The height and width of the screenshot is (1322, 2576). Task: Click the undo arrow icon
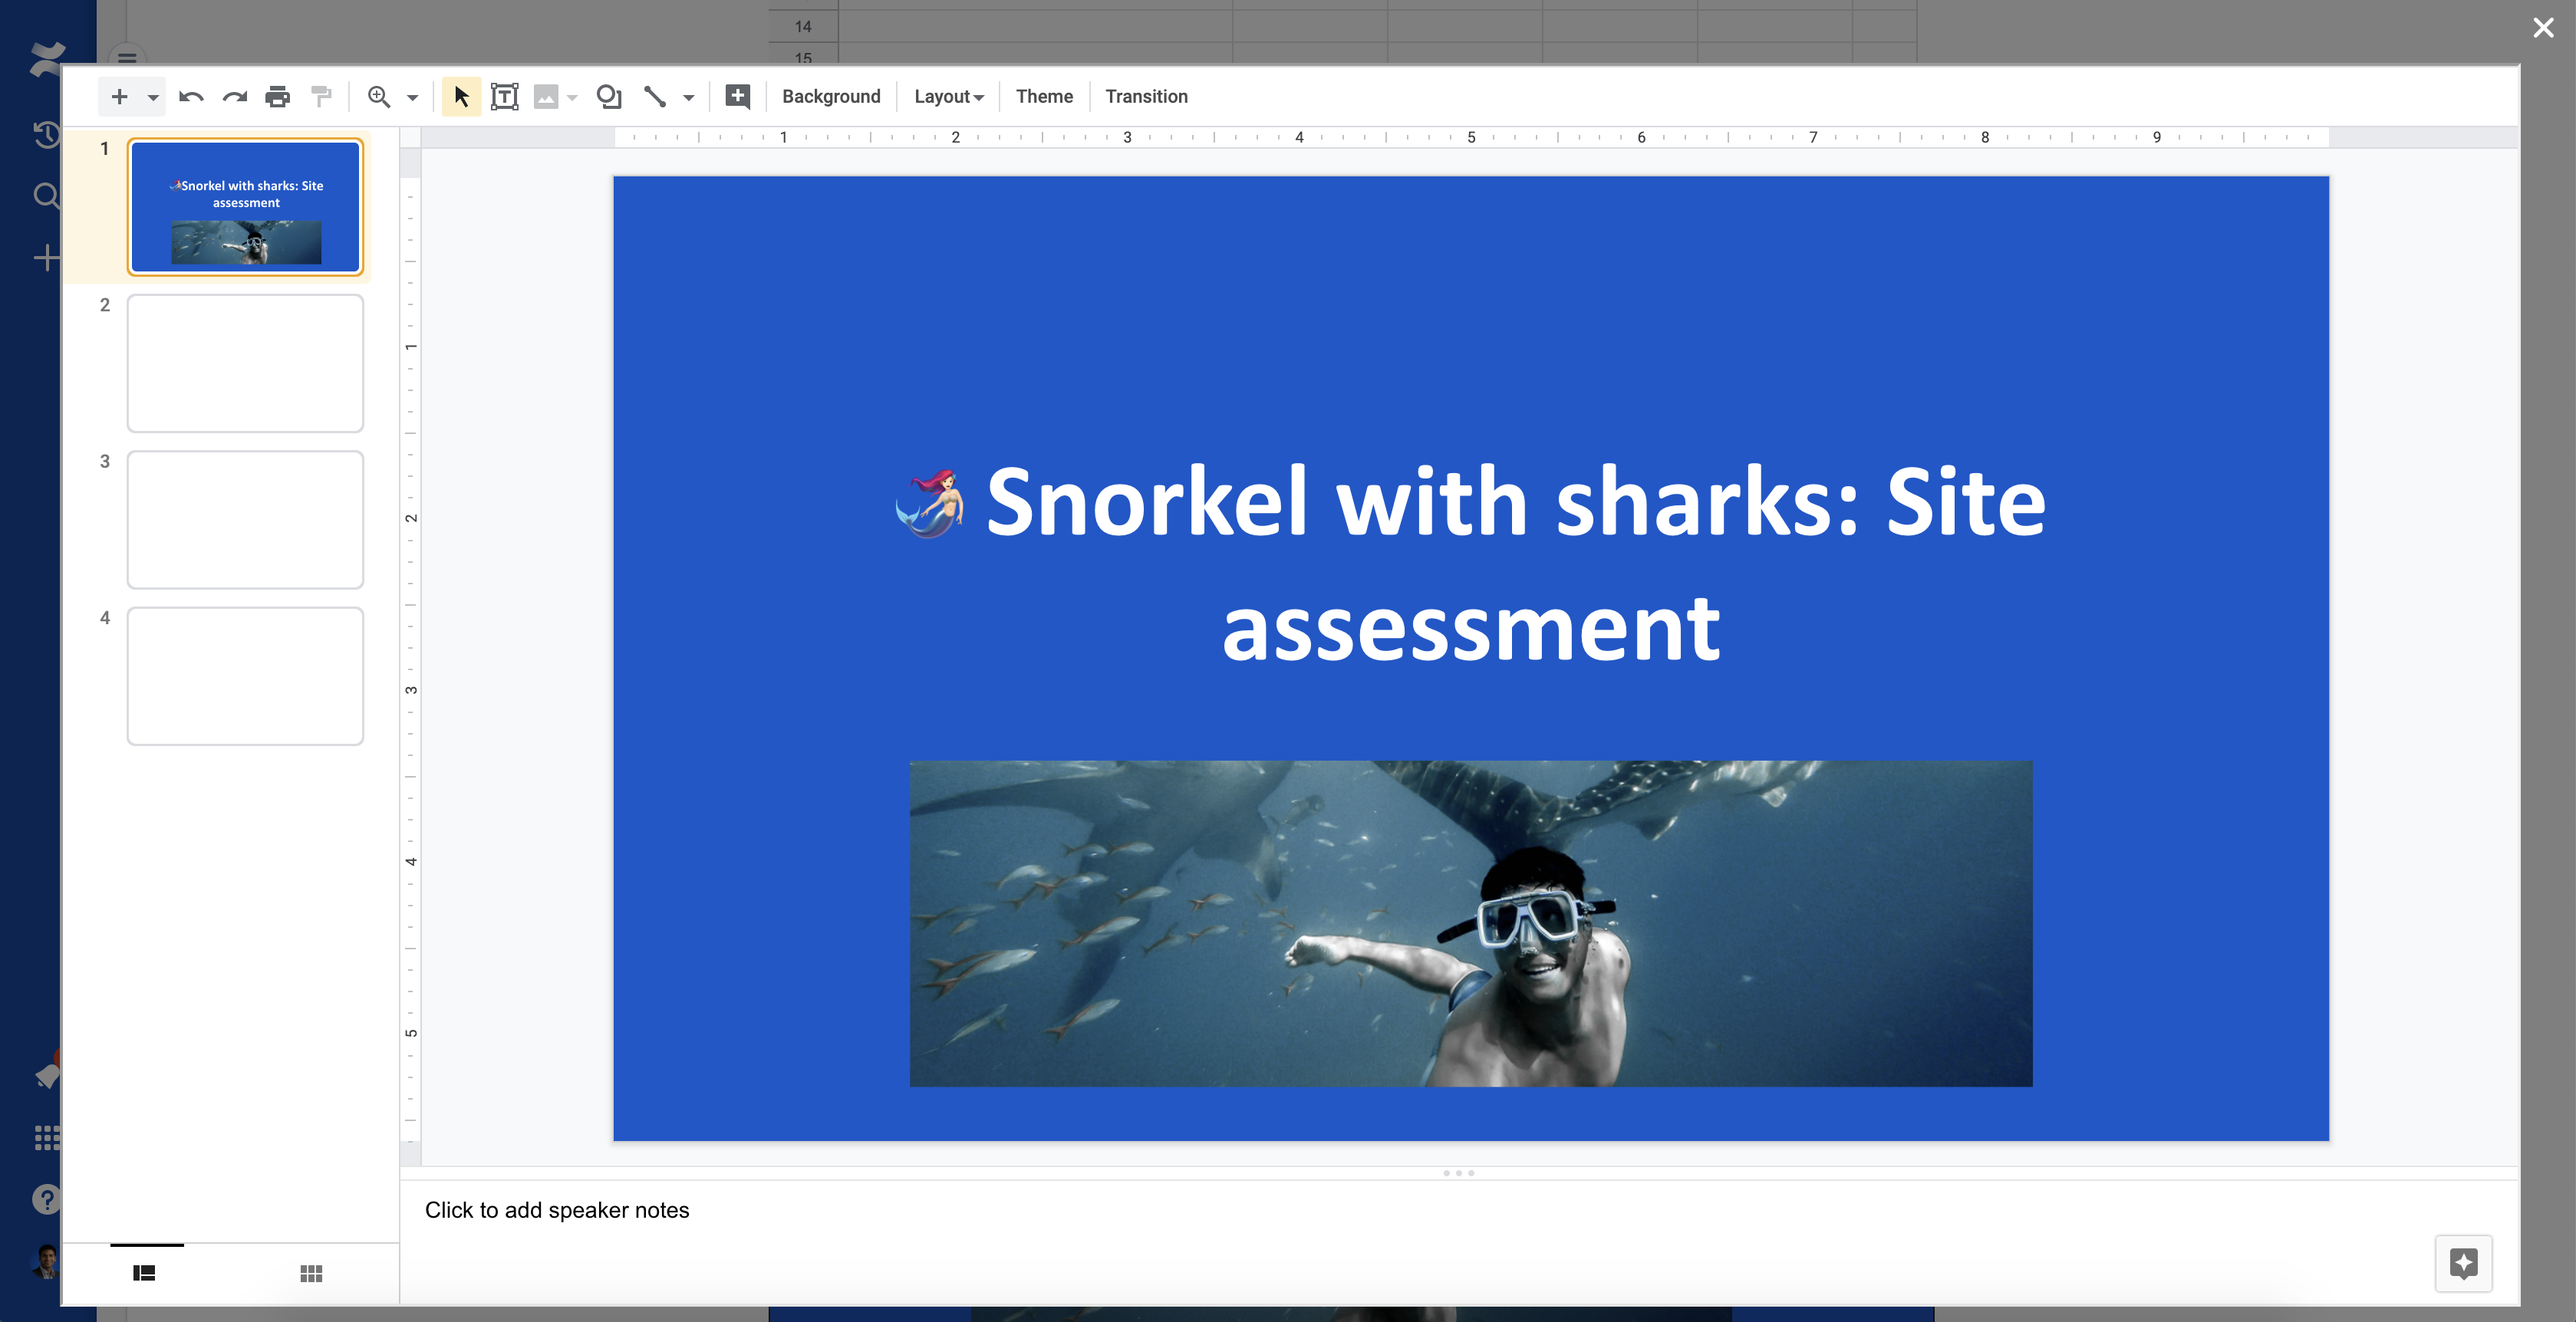(x=191, y=97)
